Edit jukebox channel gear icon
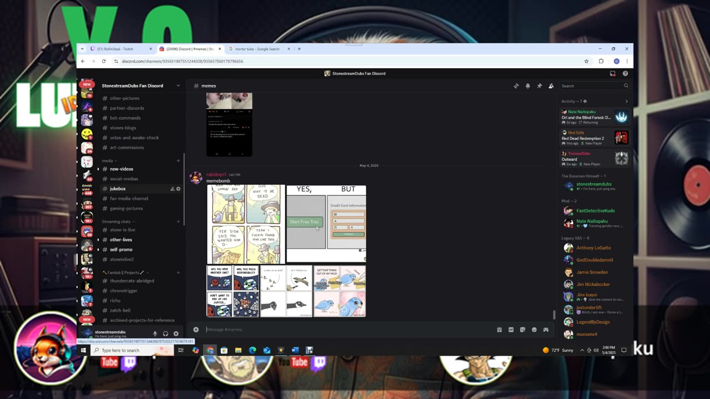Screen dimensions: 710x399 coord(178,189)
